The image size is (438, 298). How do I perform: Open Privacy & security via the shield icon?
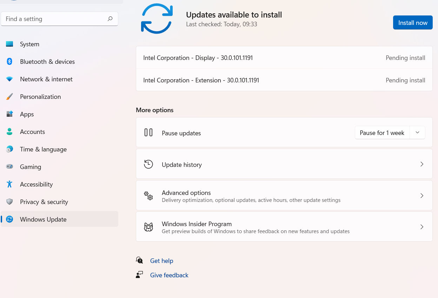tap(9, 202)
